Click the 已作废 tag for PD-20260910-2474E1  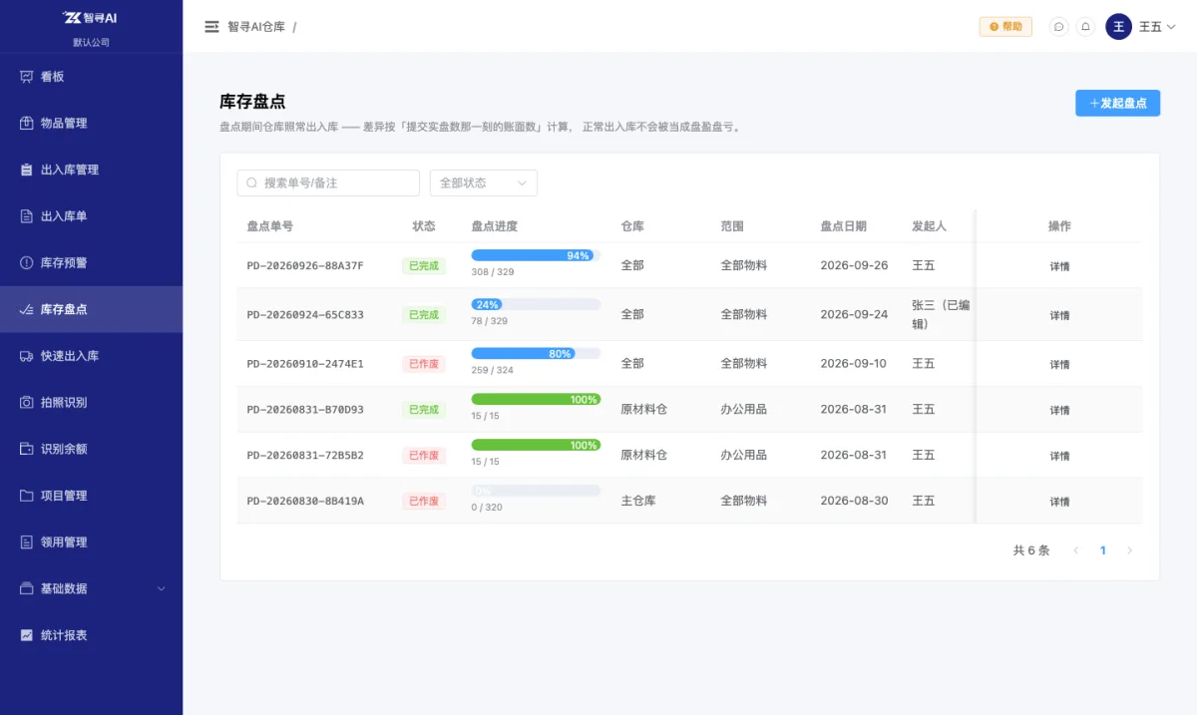(x=424, y=364)
